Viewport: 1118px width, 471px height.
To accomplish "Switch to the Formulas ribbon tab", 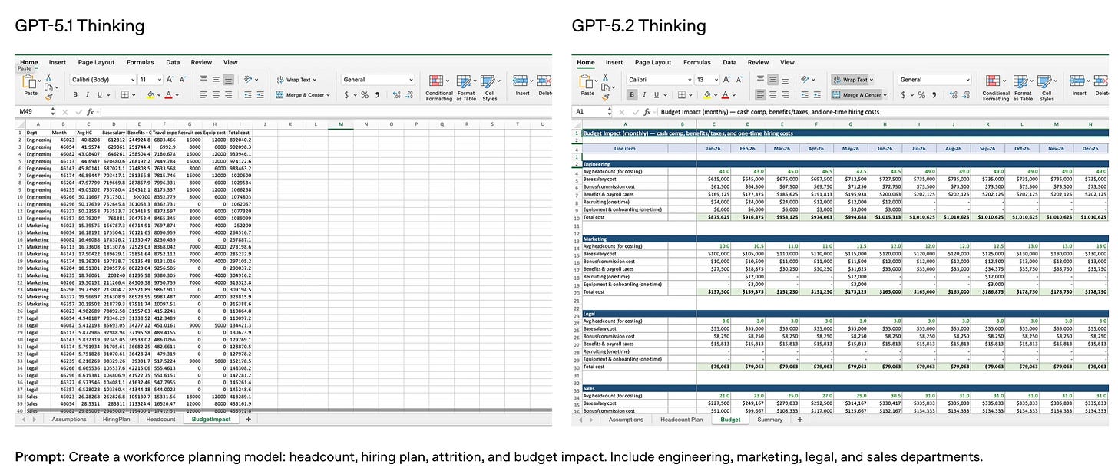I will tap(697, 62).
